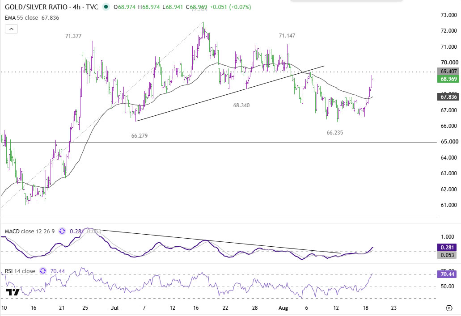The image size is (461, 316).
Task: Select the rising black trendline on price chart
Action: point(229,93)
